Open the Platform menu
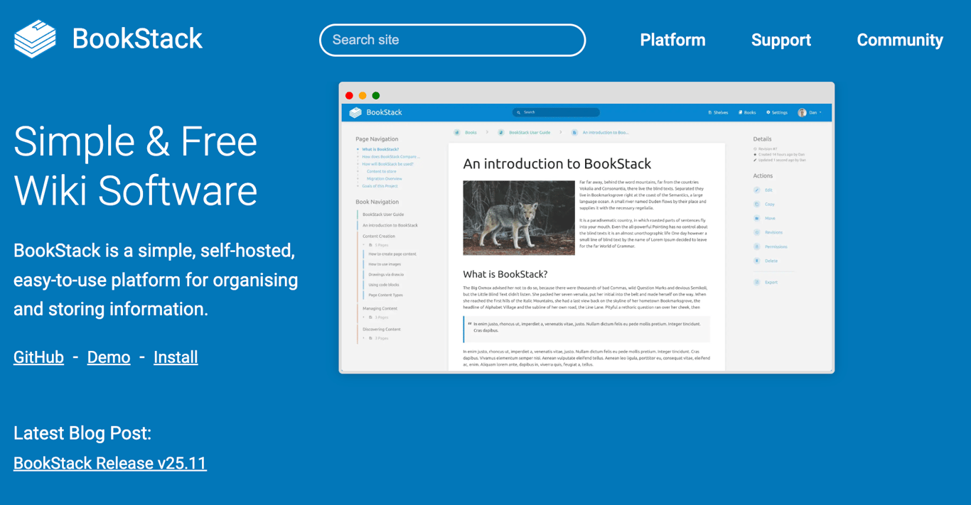Screen dimensions: 971x505 click(x=672, y=40)
